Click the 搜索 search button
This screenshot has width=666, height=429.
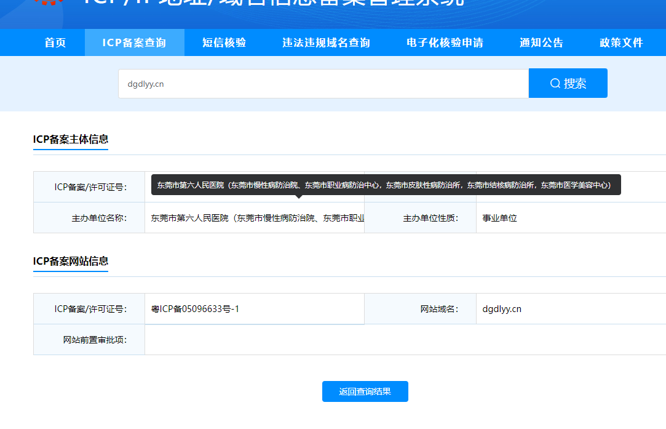point(568,83)
